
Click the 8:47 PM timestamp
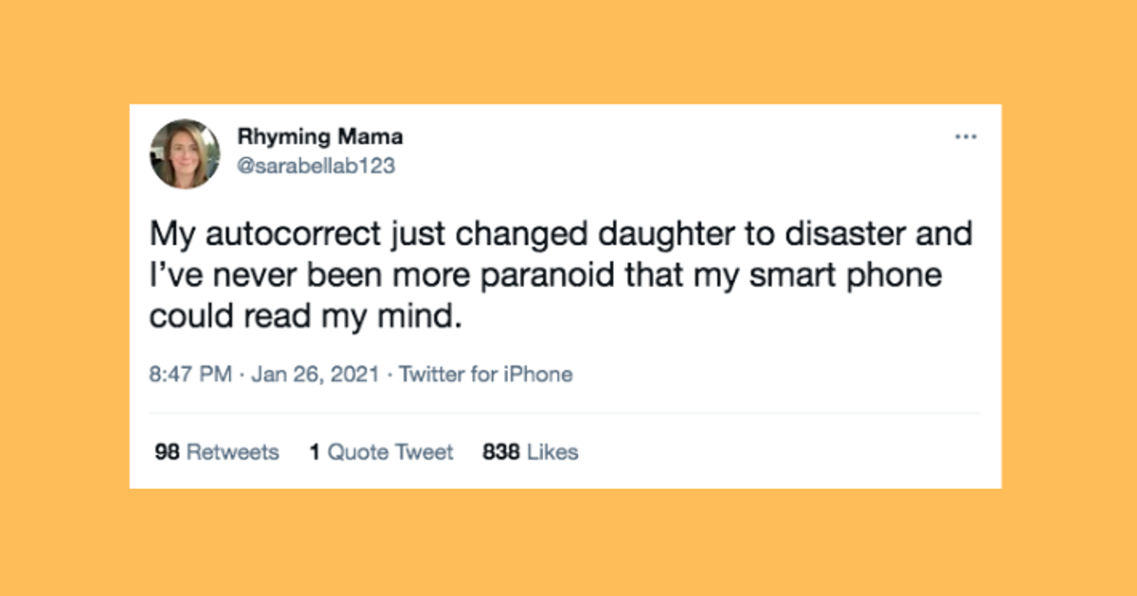(x=190, y=374)
